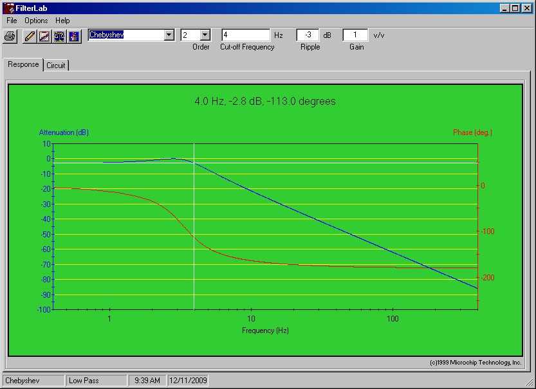The width and height of the screenshot is (536, 389).
Task: Click the 'Low Pass' status bar entry
Action: tap(97, 381)
